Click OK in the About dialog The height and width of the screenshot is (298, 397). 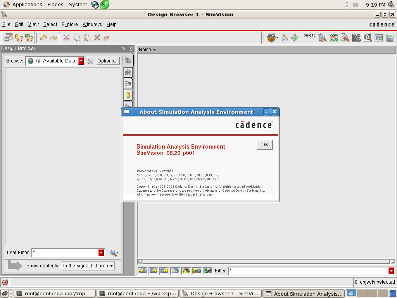(x=265, y=145)
